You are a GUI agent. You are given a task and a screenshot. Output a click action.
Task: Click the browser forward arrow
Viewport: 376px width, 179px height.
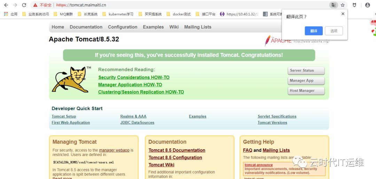point(15,5)
